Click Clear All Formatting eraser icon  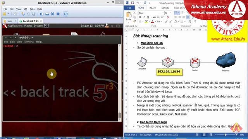(168, 17)
